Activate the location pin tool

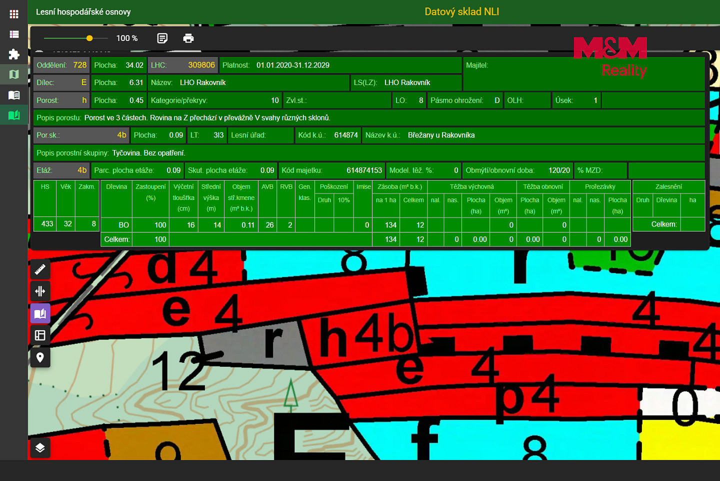pos(40,357)
